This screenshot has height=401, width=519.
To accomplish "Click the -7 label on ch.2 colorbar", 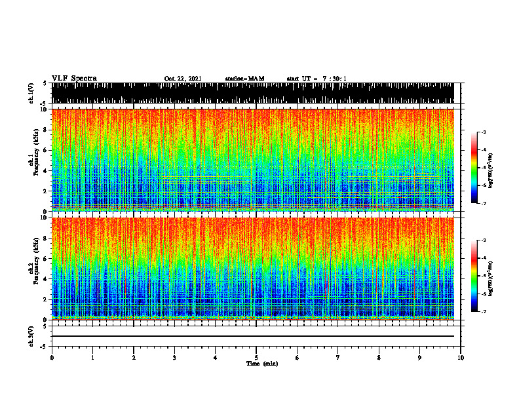I will click(483, 312).
